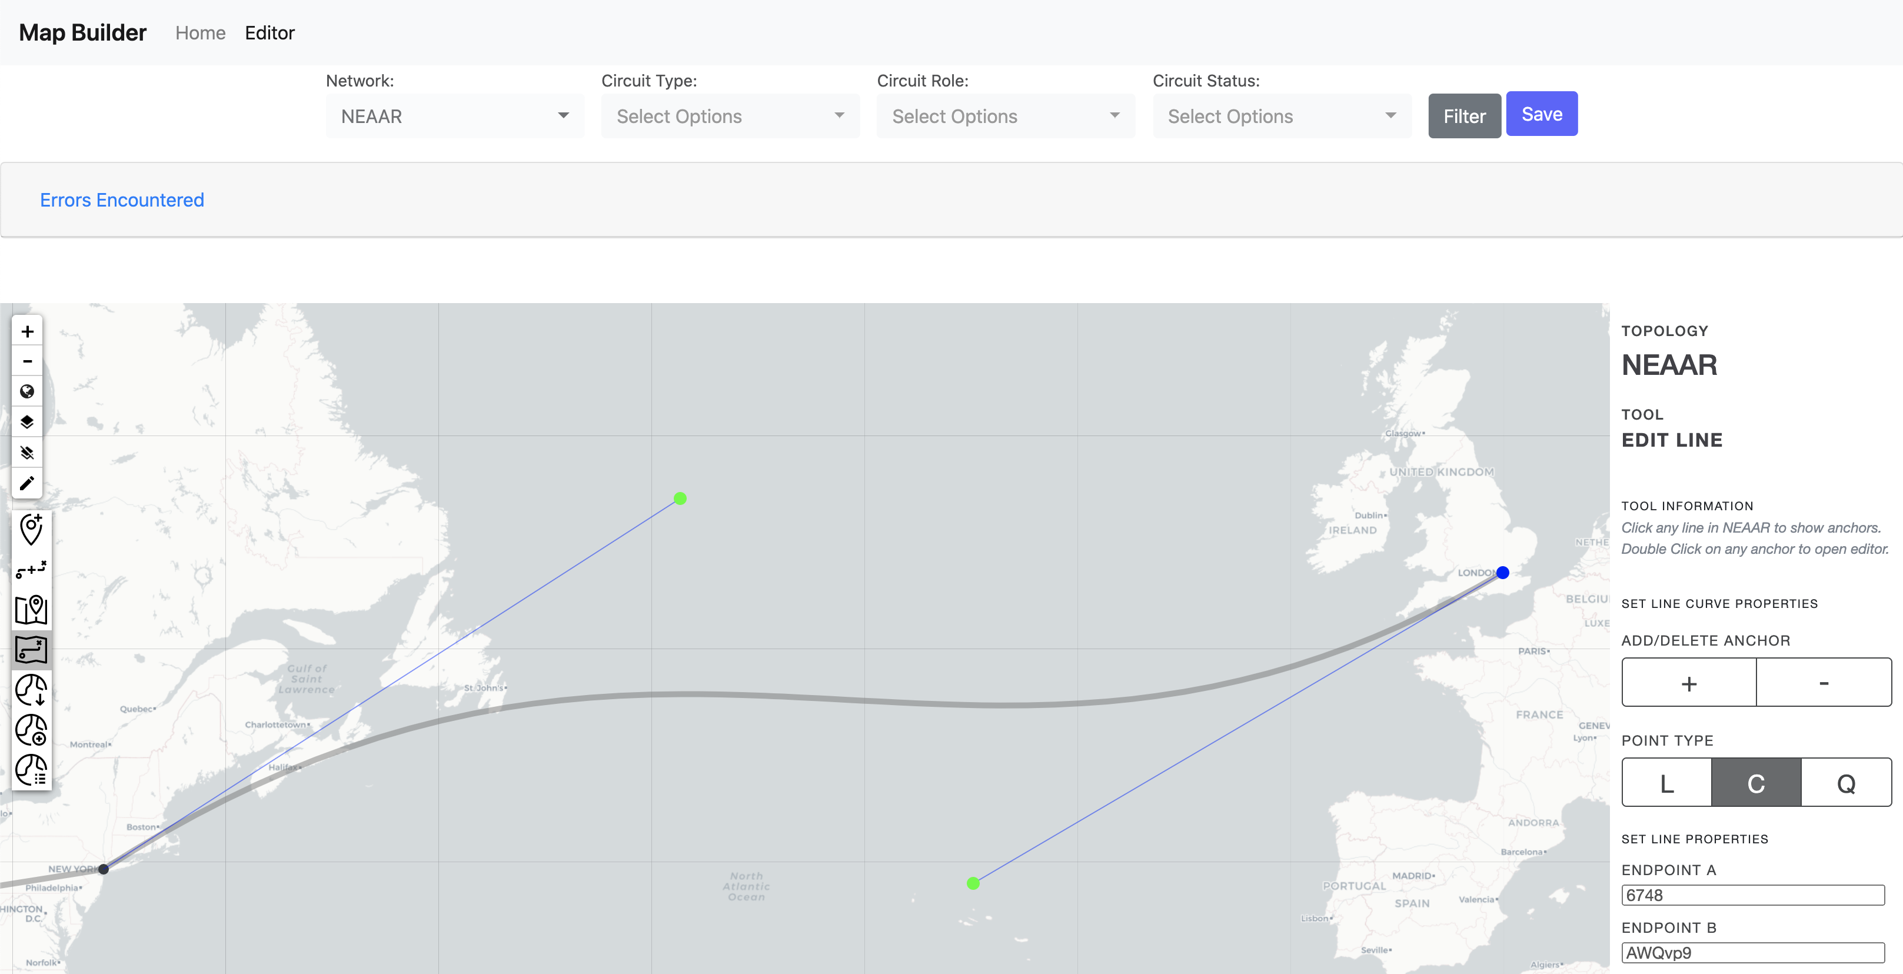This screenshot has width=1903, height=974.
Task: Click the globe with list icon
Action: [x=31, y=770]
